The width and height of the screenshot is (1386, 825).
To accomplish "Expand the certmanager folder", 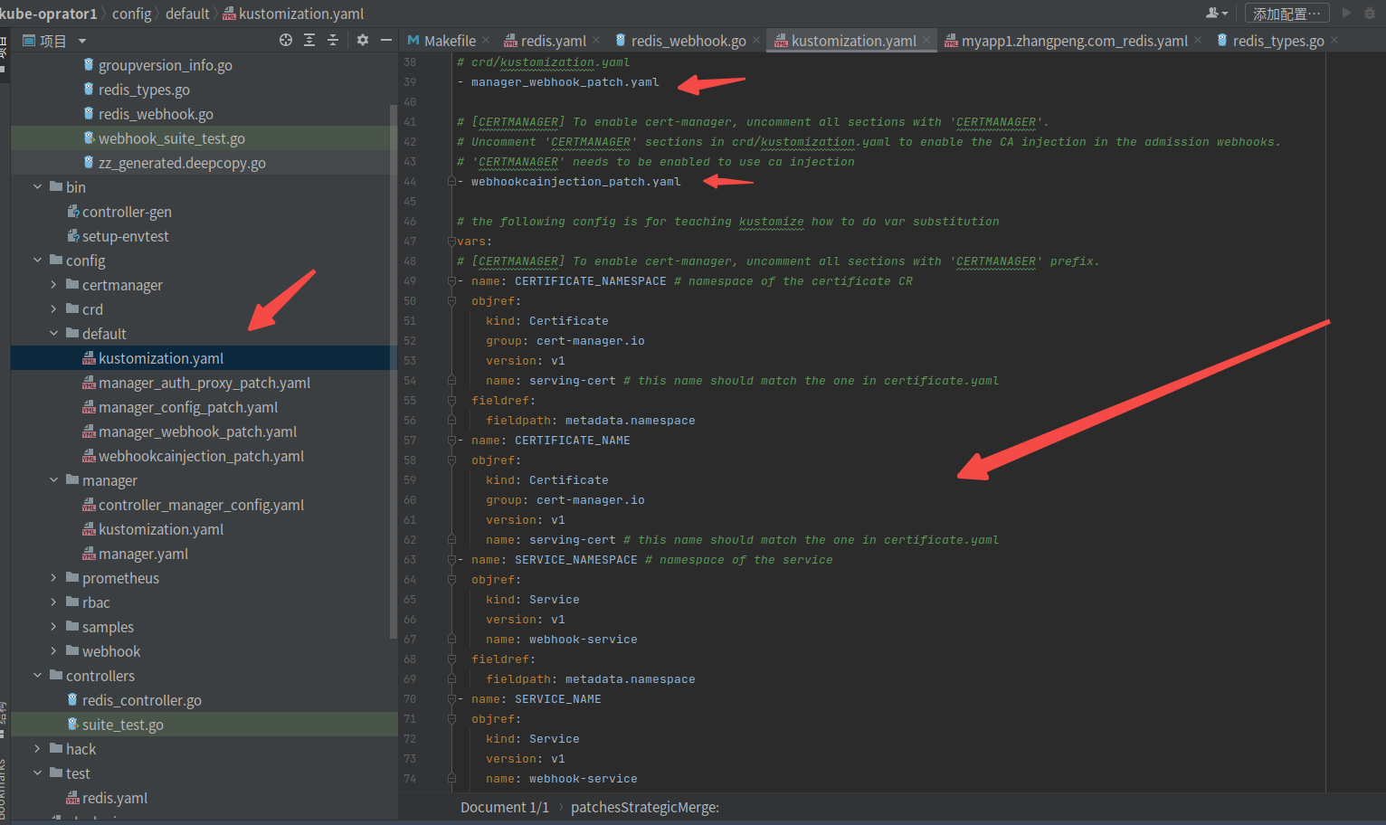I will pyautogui.click(x=53, y=284).
